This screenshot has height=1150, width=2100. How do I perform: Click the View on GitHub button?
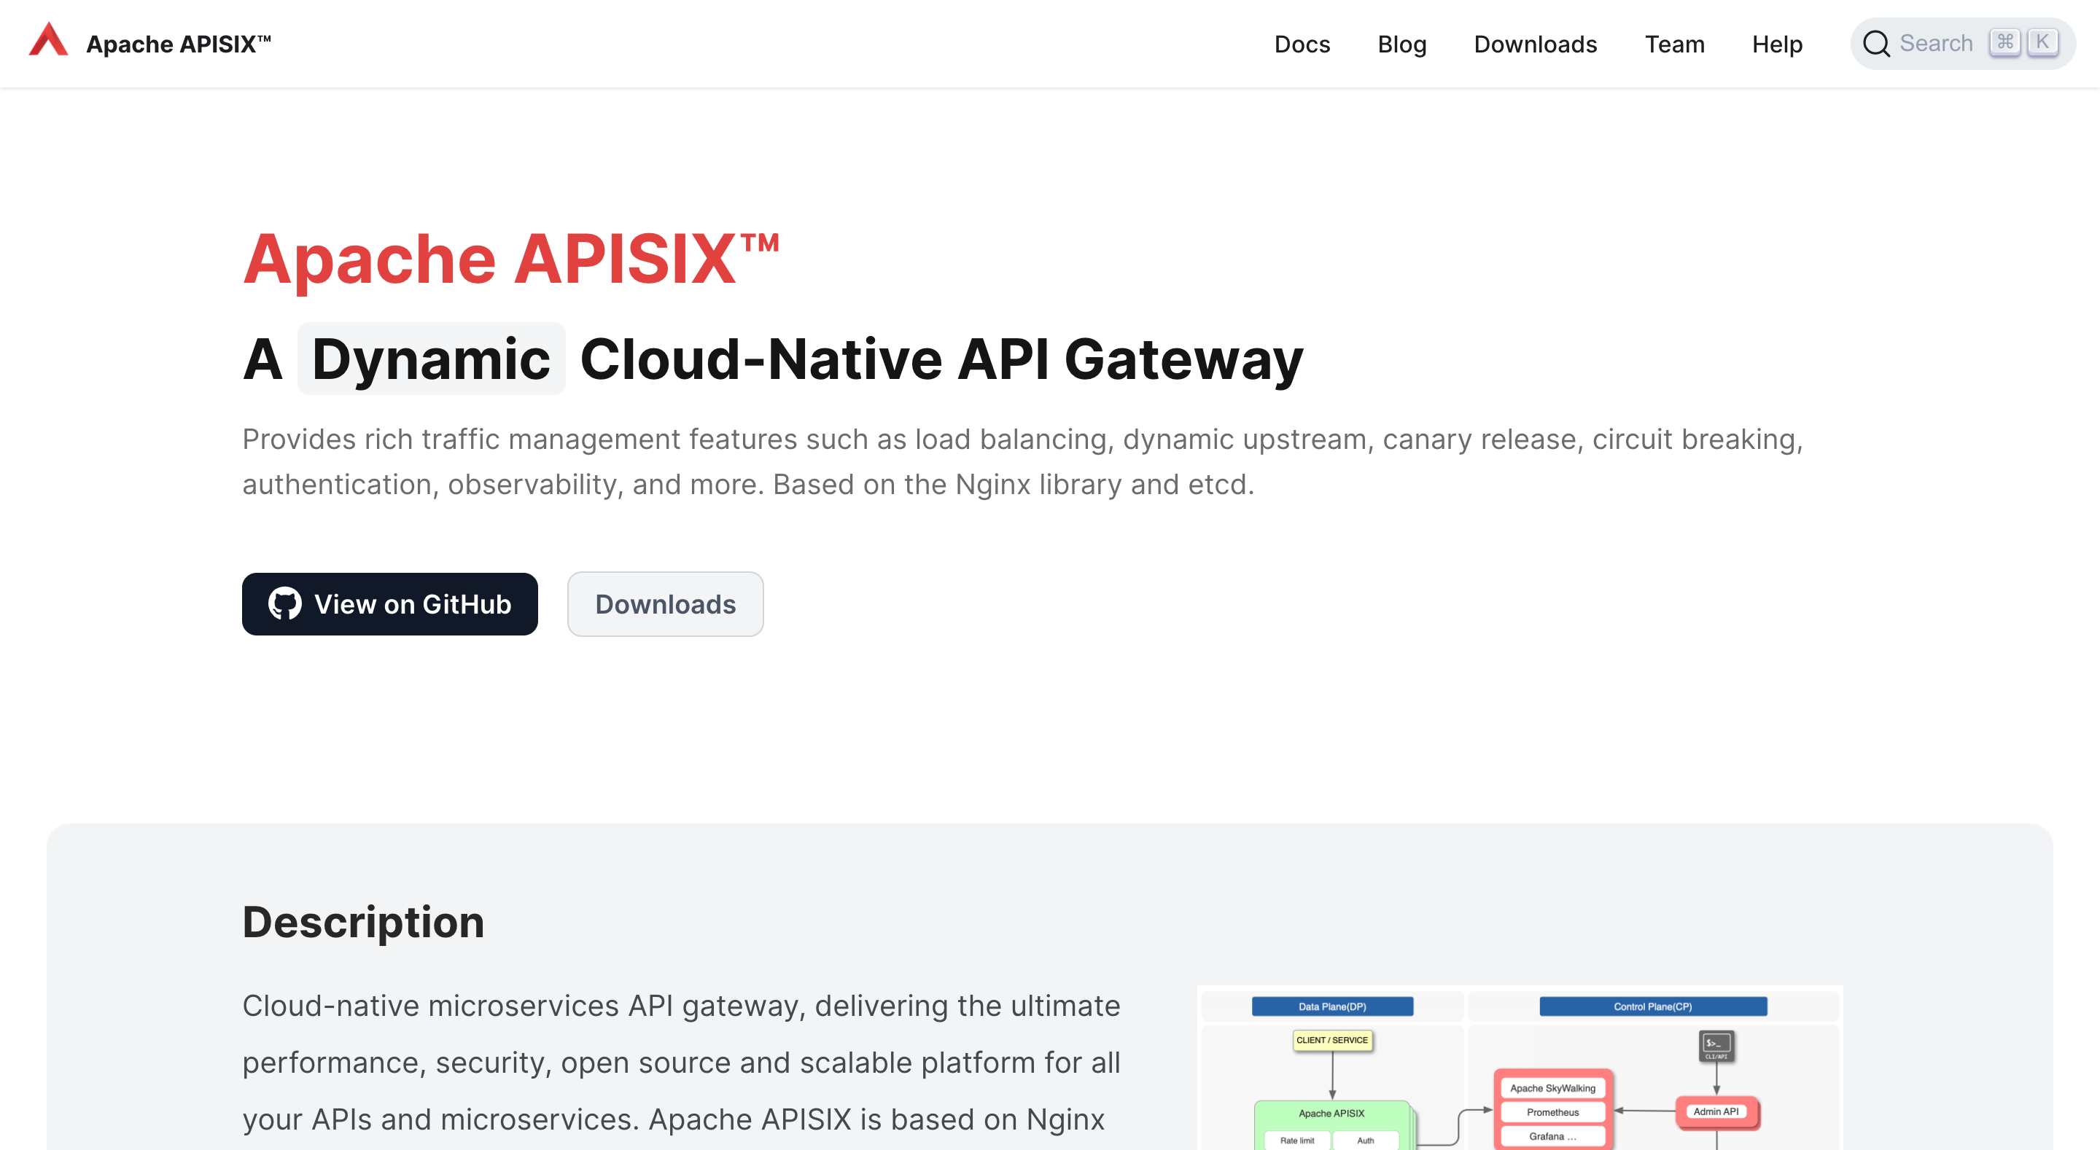[389, 603]
